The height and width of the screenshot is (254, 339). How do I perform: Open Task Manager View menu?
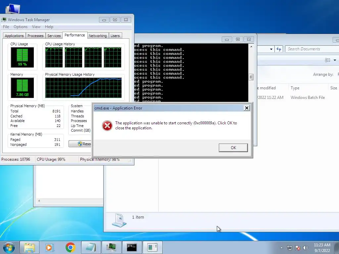pos(36,27)
